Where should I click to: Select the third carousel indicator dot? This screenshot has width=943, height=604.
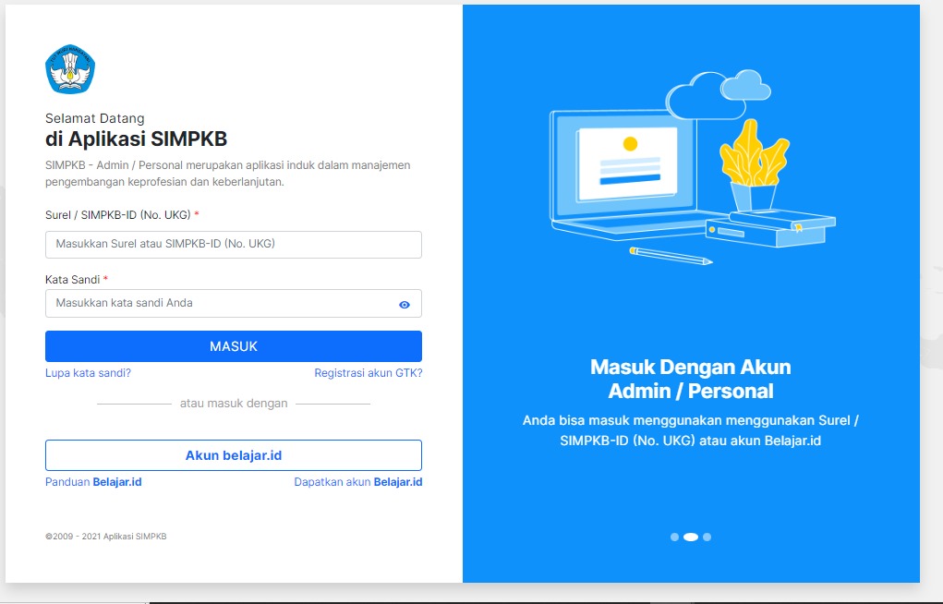click(x=707, y=536)
